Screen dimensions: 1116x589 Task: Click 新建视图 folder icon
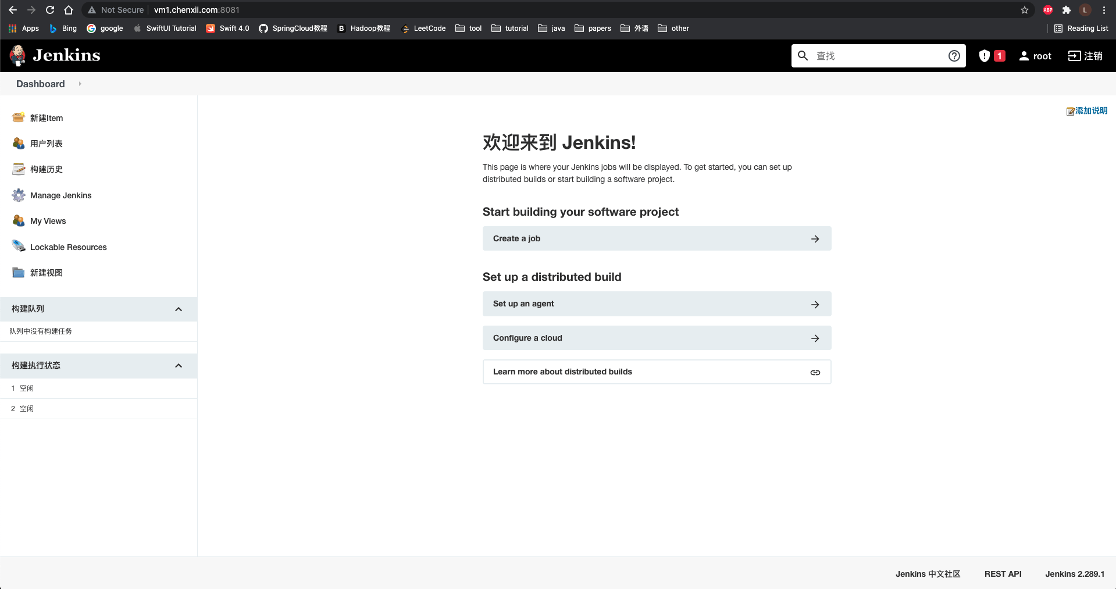pos(19,272)
